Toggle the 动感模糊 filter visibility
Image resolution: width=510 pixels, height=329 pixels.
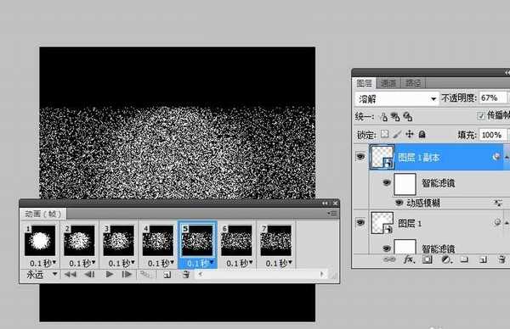click(399, 203)
